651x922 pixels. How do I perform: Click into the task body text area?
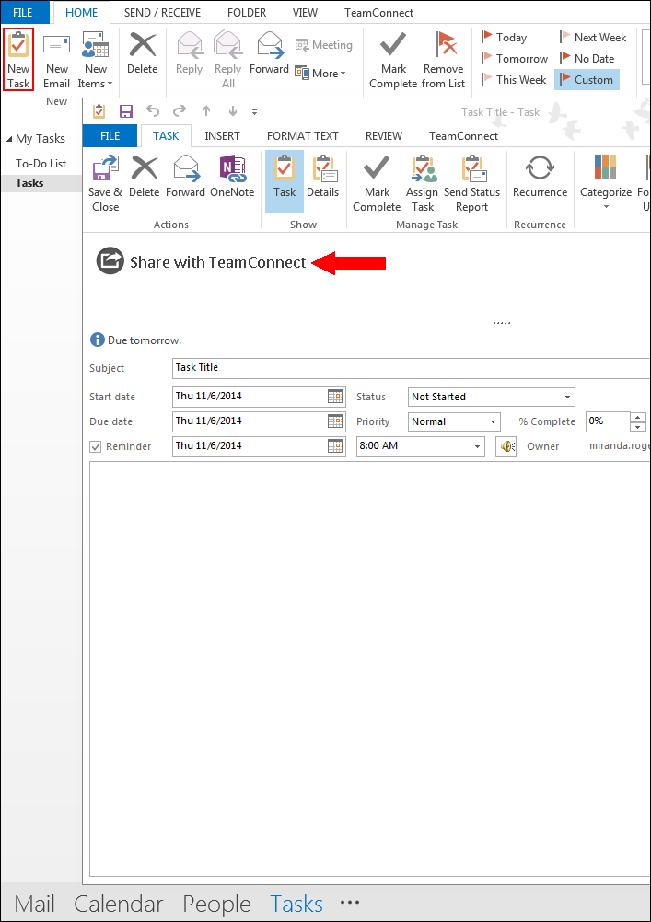coord(369,669)
